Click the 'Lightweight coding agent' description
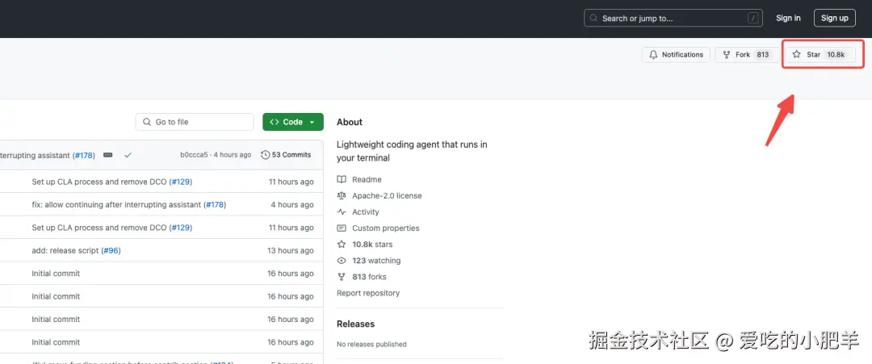The image size is (872, 364). pos(412,151)
